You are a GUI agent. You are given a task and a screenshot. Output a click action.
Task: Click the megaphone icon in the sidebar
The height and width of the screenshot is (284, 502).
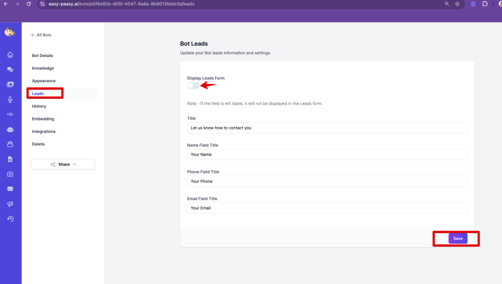point(10,204)
